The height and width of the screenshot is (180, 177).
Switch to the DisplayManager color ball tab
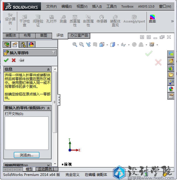(31, 44)
